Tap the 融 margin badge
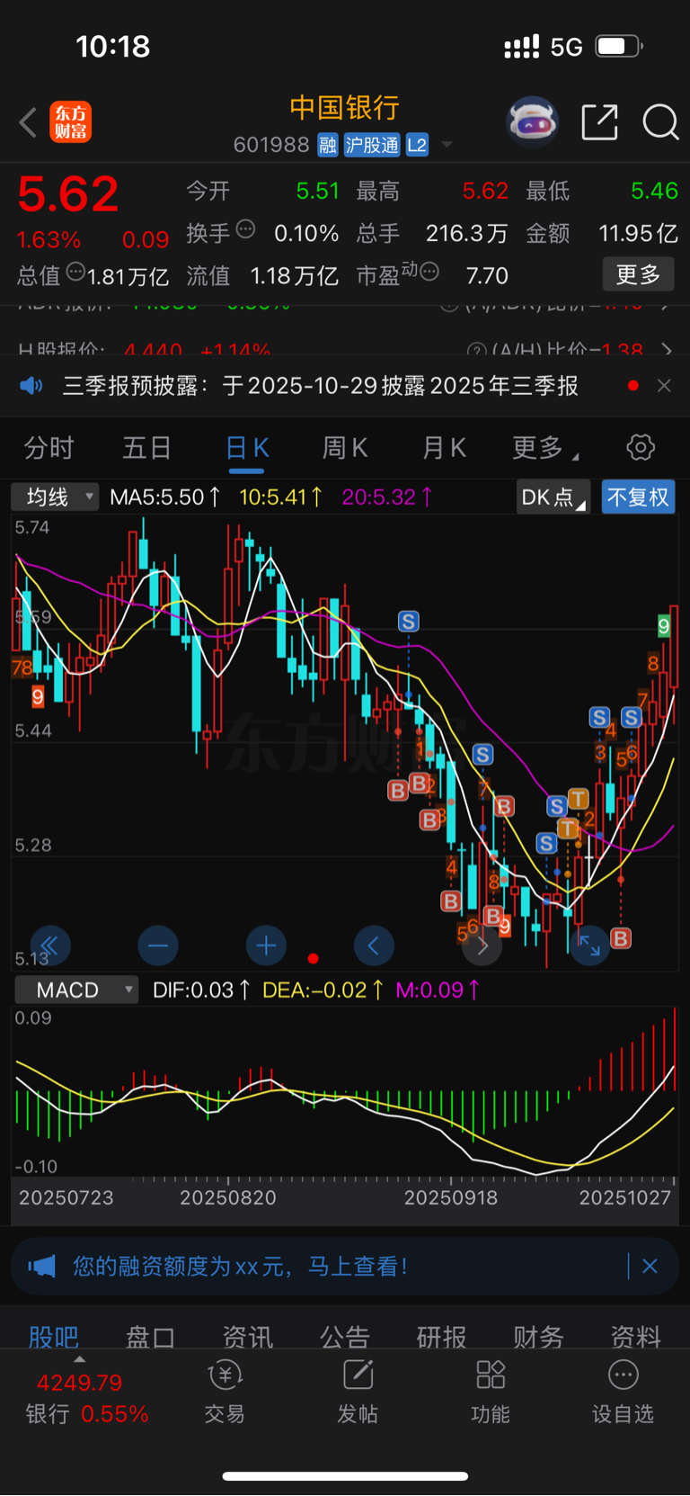 [328, 145]
